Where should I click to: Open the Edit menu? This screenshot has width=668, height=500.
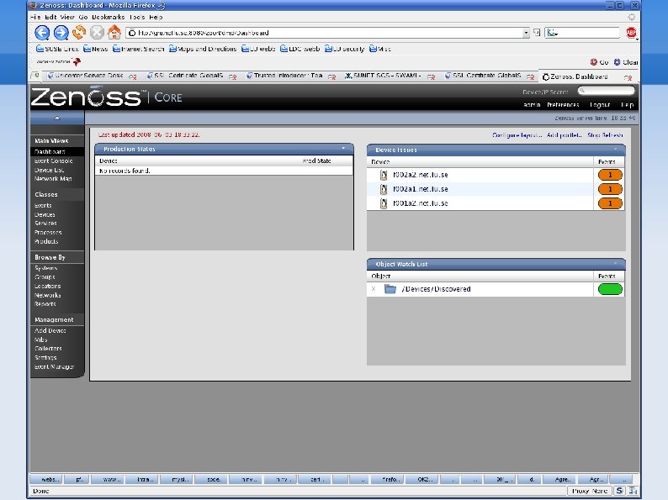tap(50, 17)
